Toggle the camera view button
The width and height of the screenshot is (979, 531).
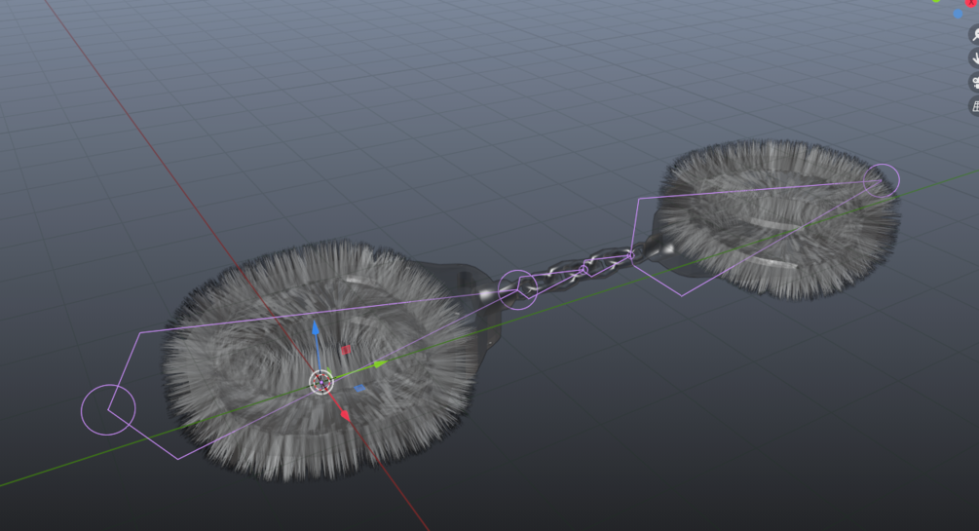[975, 82]
